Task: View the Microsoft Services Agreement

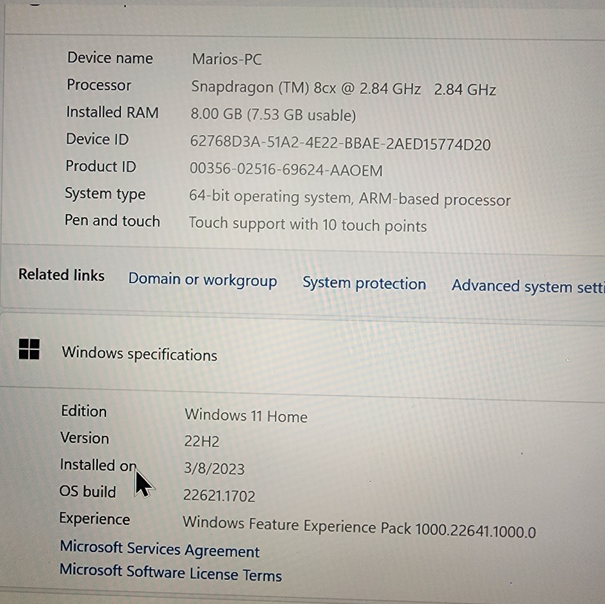Action: tap(159, 551)
